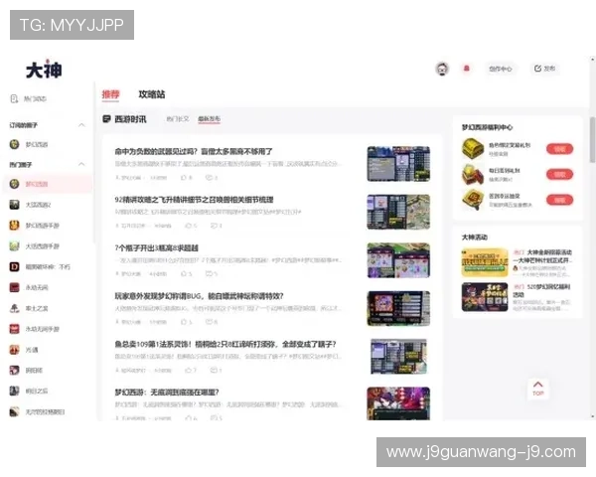
Task: Open the 永劫无间 circle
Action: (29, 287)
